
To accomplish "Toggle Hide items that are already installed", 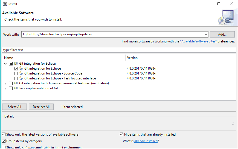I will [122, 134].
